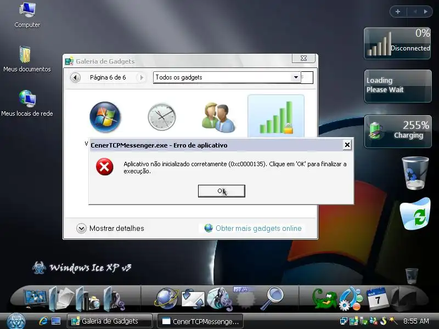The width and height of the screenshot is (439, 329).
Task: Open the music folder in the dock
Action: (x=114, y=299)
